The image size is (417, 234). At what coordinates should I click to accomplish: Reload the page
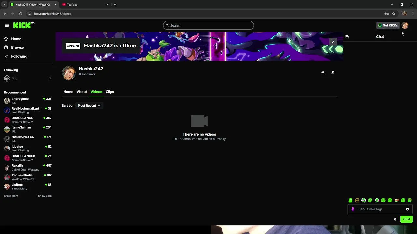pyautogui.click(x=20, y=14)
